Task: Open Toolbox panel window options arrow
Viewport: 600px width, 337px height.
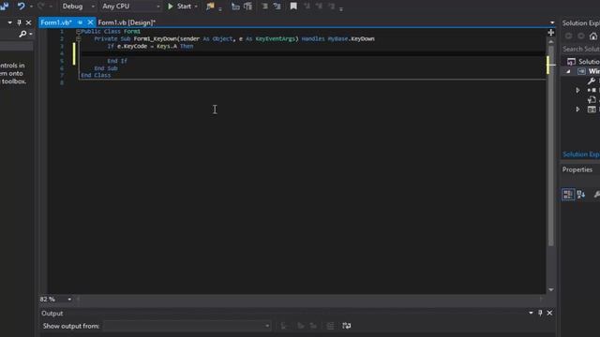Action: pos(9,22)
